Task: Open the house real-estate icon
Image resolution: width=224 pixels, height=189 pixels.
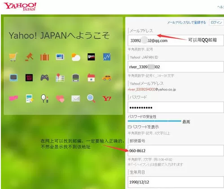Action: click(91, 77)
